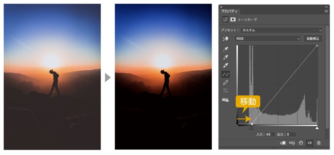Click the original photo on the left
The width and height of the screenshot is (334, 155).
click(52, 77)
